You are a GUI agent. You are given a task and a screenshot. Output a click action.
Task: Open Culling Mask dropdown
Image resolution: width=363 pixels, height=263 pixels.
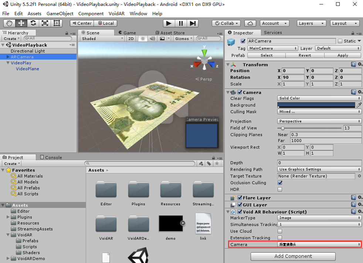coord(319,111)
